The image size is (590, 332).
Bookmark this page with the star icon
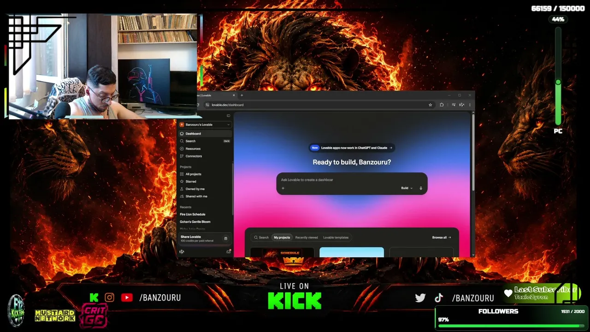point(431,105)
